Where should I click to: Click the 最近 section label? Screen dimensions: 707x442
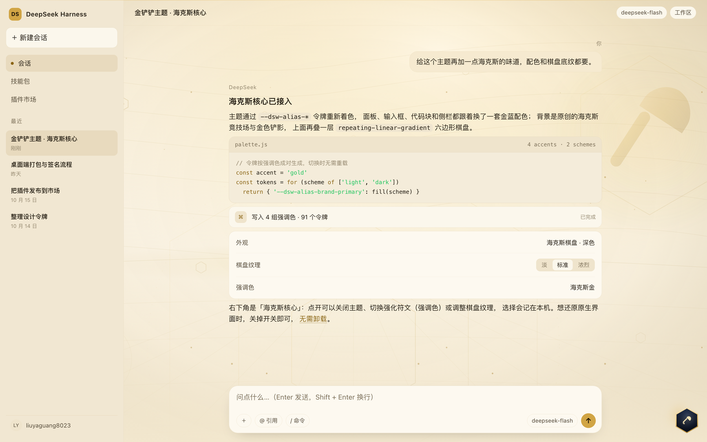pos(16,121)
